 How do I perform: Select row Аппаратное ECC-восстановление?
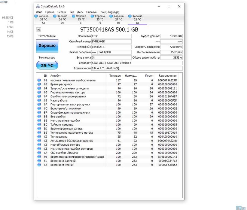(x=107, y=141)
